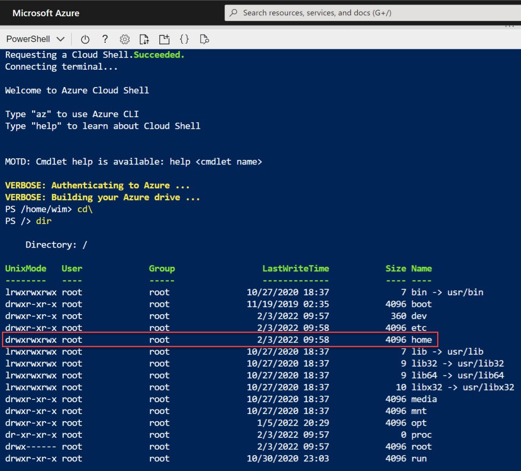
Task: Open a new session icon
Action: (x=164, y=39)
